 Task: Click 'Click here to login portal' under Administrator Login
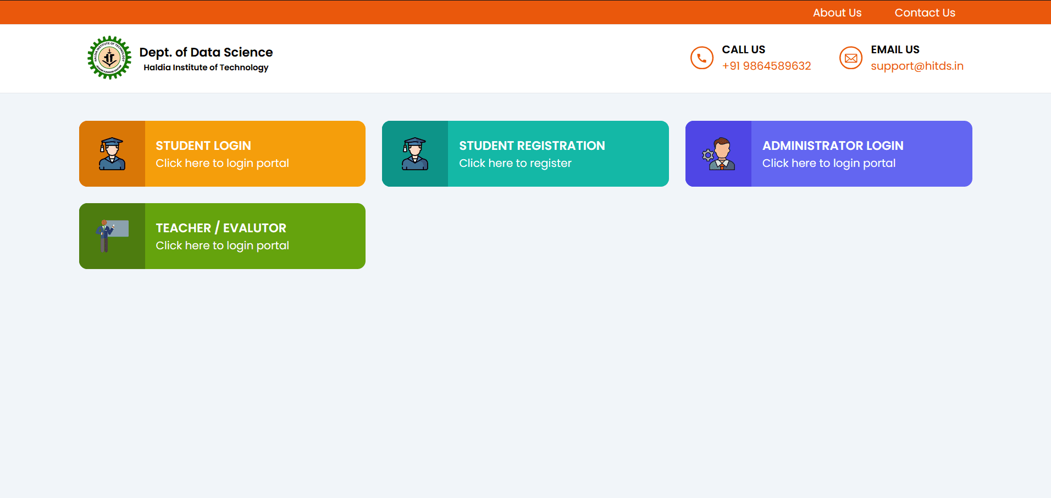pyautogui.click(x=829, y=163)
